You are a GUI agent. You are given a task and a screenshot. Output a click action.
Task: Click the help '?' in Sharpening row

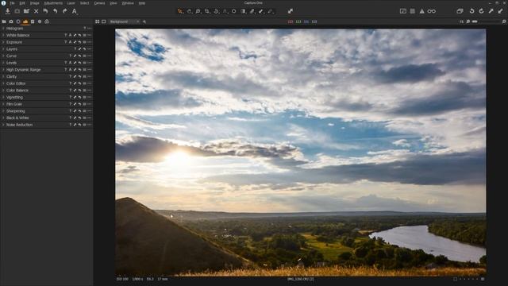click(70, 111)
